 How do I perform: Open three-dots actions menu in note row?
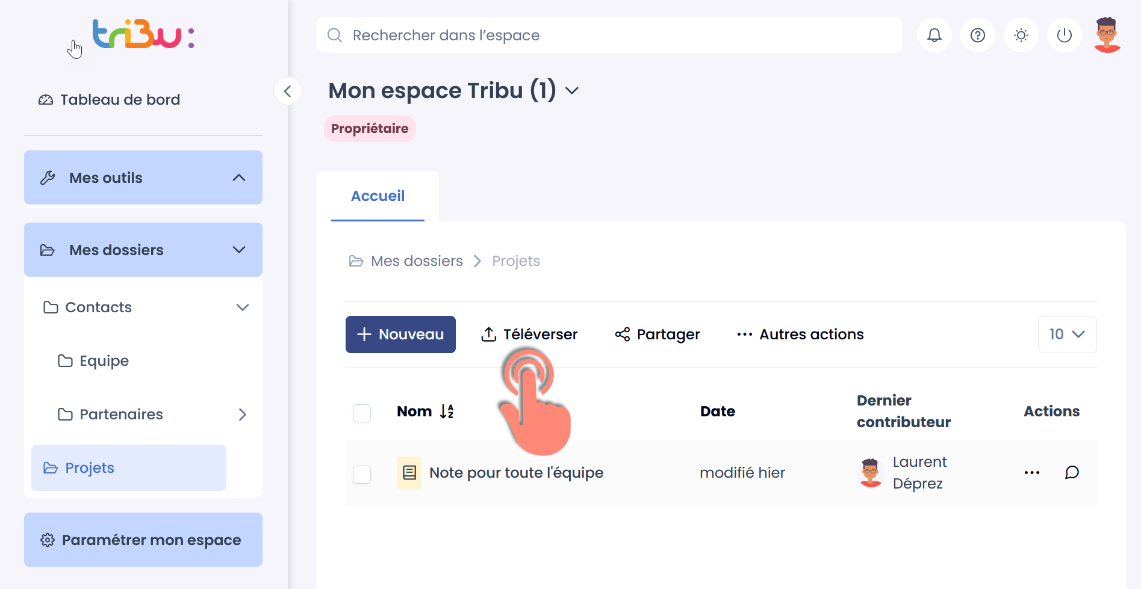point(1031,472)
